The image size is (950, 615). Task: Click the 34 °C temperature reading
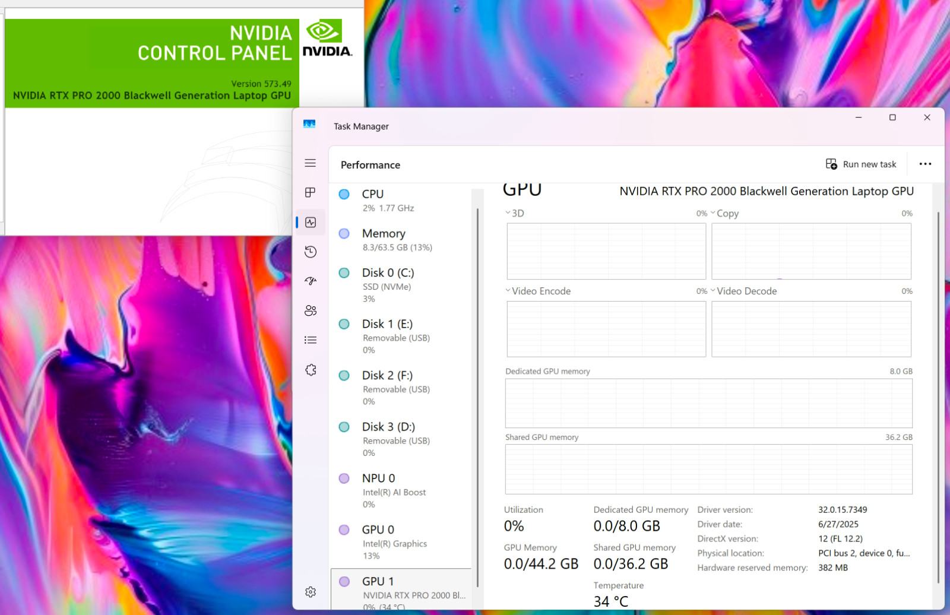click(611, 601)
